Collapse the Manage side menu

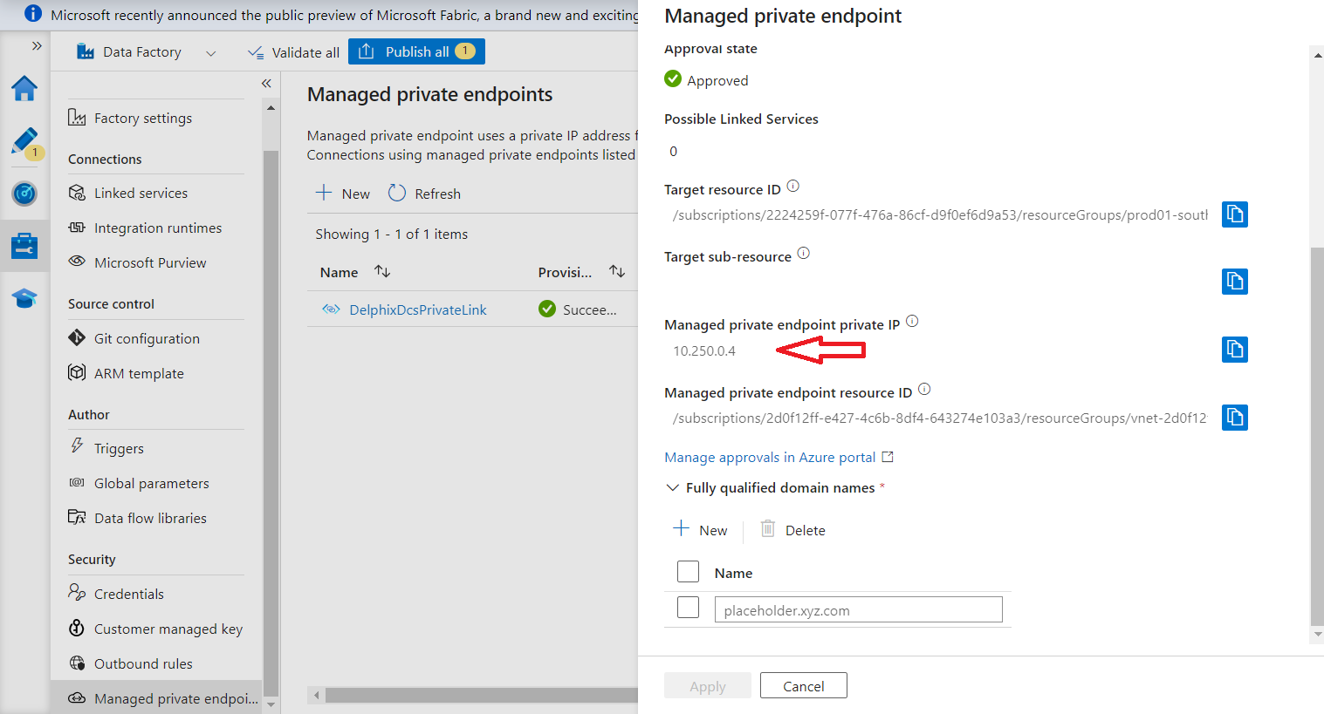(x=266, y=84)
